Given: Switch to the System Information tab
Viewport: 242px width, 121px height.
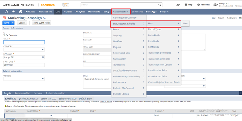Looking at the screenshot, I should (56, 93).
